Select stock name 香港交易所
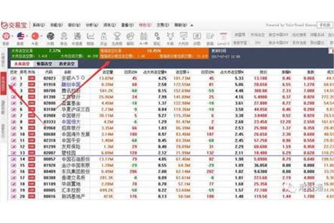Screen dimensions: 334x223 coord(73,178)
